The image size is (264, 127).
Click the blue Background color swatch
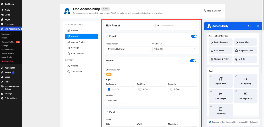point(109,89)
